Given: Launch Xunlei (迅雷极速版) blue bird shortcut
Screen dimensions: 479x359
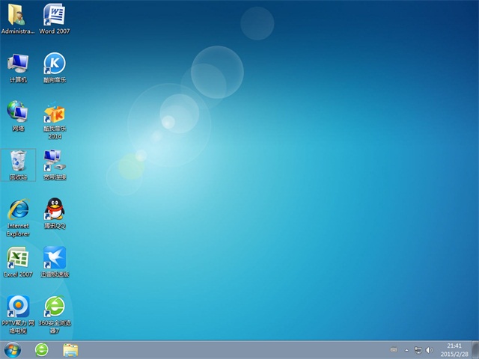Looking at the screenshot, I should 54,259.
